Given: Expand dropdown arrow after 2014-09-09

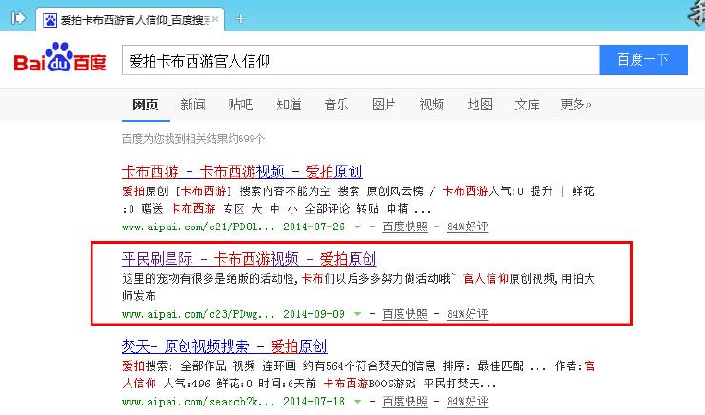Looking at the screenshot, I should (x=358, y=314).
